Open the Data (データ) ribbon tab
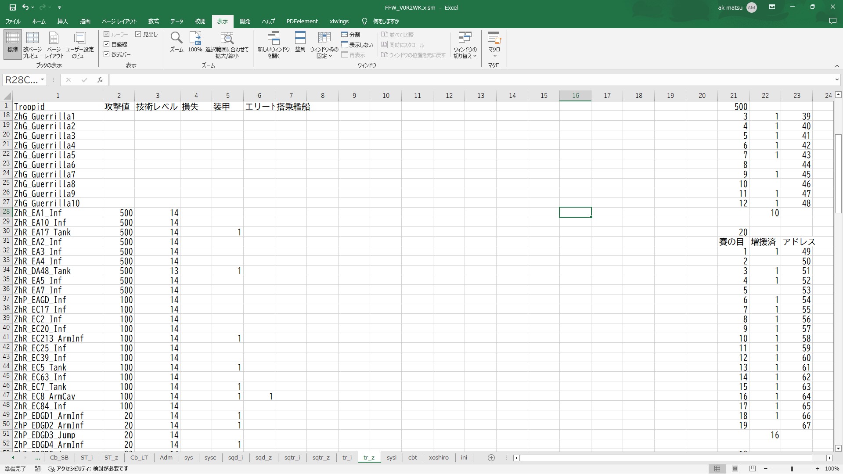Screen dimensions: 843x474 177,21
